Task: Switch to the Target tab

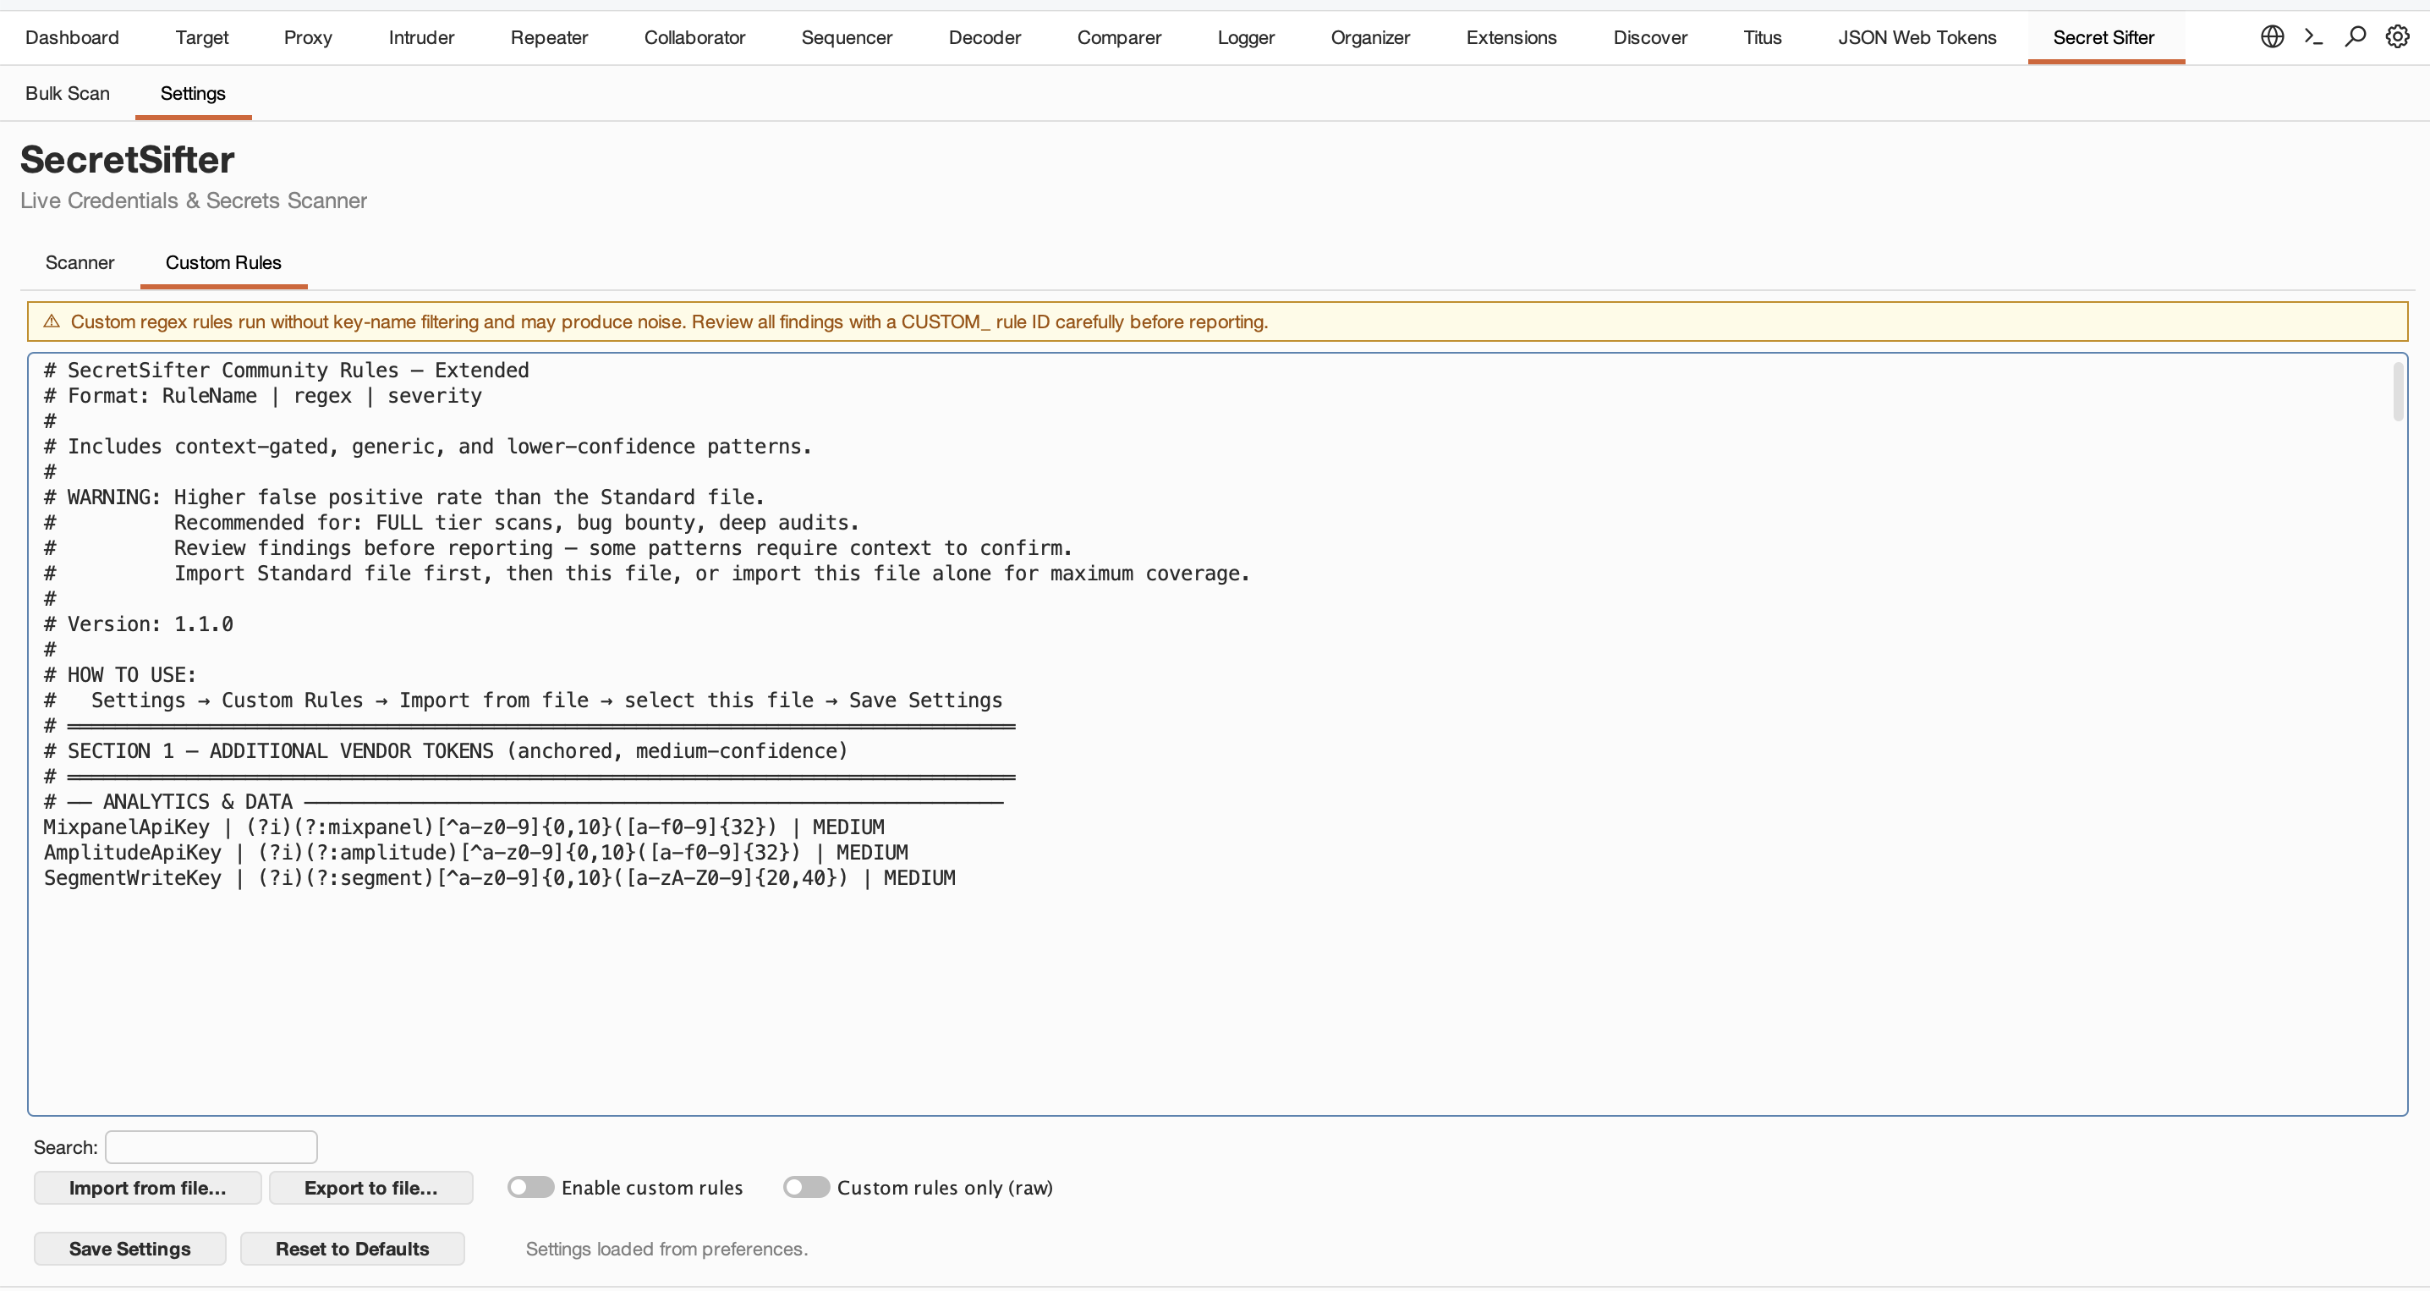Action: pyautogui.click(x=202, y=37)
